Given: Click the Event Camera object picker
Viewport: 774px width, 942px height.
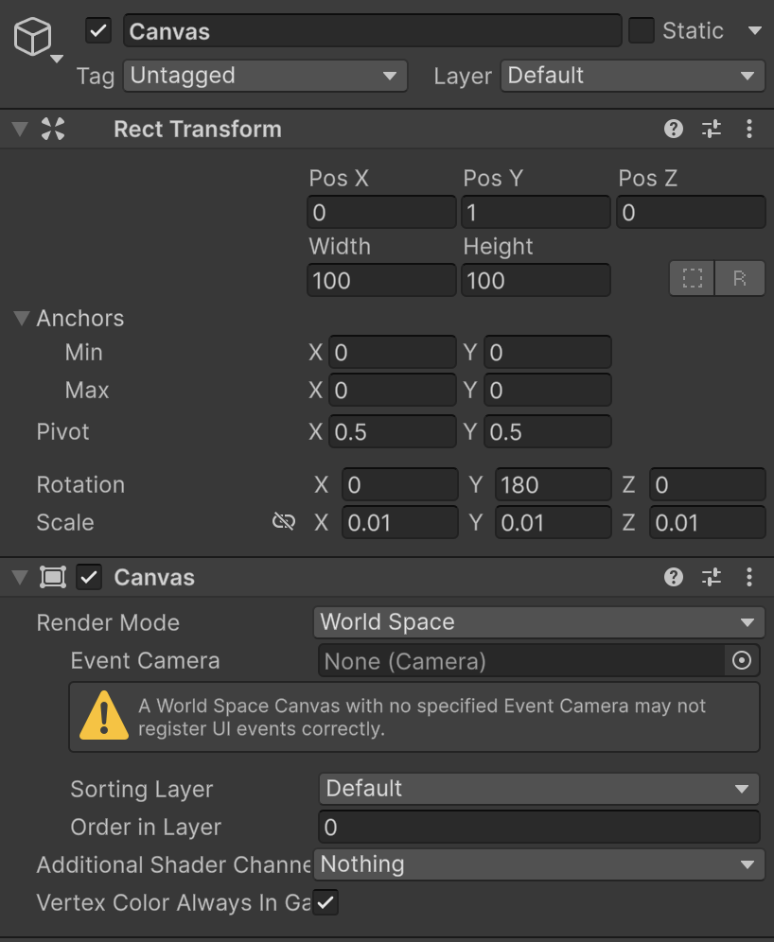Looking at the screenshot, I should pos(742,661).
